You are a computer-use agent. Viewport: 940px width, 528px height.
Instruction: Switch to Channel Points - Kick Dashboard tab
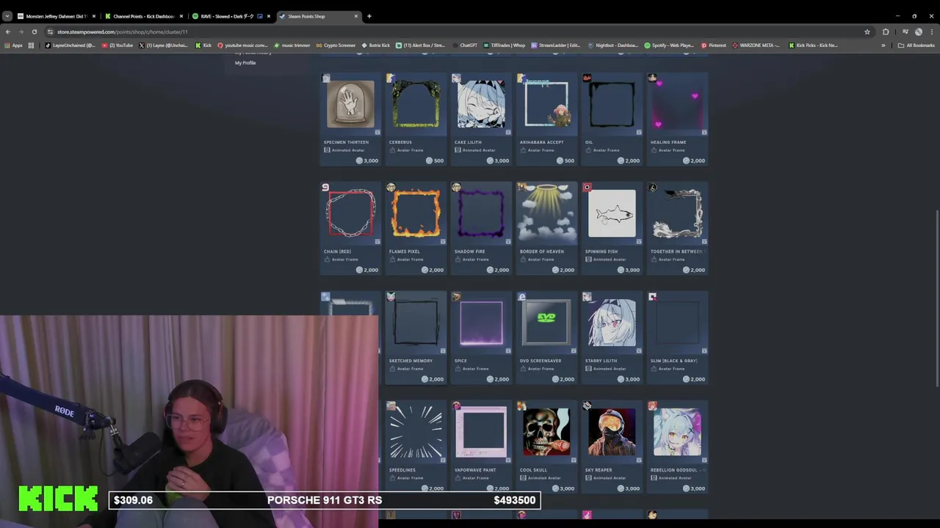(143, 16)
